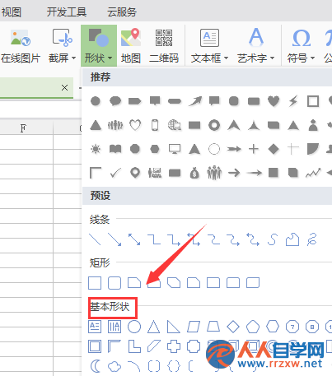
Task: Choose the outlined heart shape in 推荐
Action: (135, 125)
